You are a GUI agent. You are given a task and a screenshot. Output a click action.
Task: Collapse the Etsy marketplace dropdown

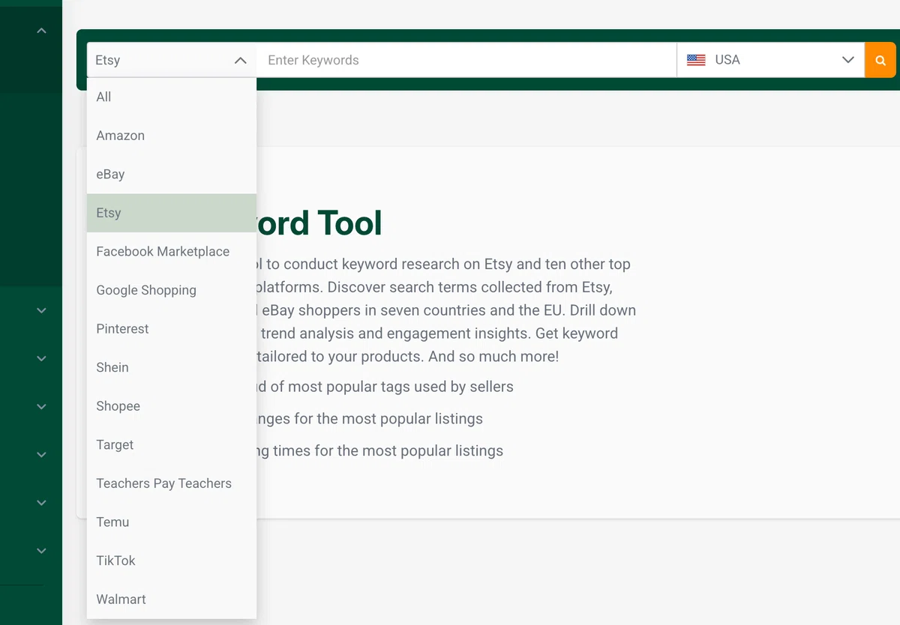point(171,60)
